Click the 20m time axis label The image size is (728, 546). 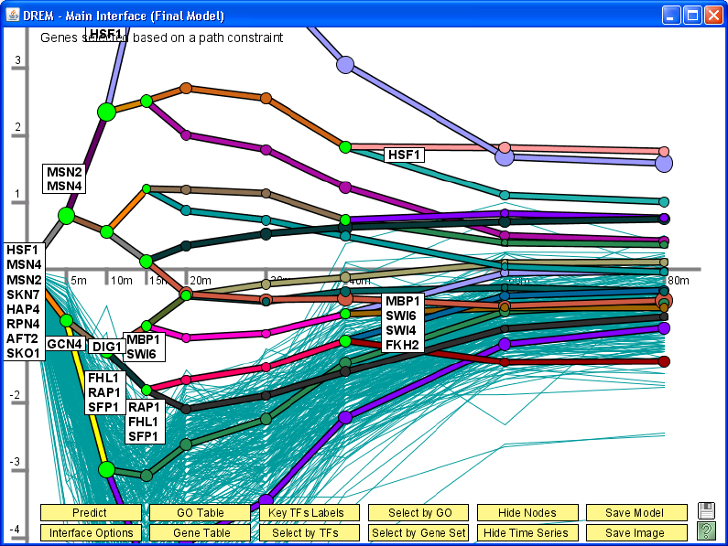pos(201,281)
